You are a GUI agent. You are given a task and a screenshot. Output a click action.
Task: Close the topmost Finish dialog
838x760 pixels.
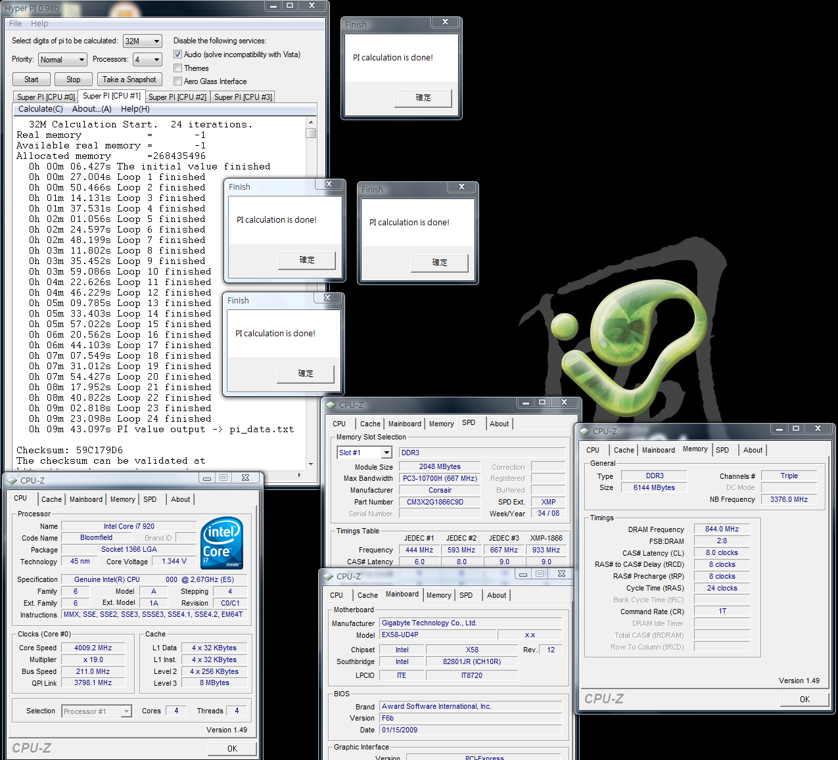[x=445, y=22]
